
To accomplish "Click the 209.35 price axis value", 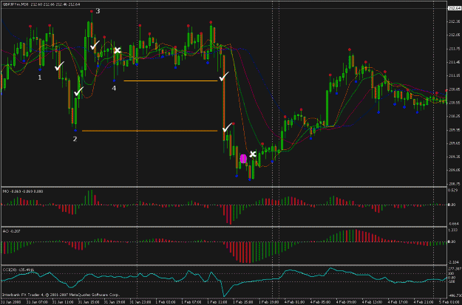I will (x=455, y=157).
